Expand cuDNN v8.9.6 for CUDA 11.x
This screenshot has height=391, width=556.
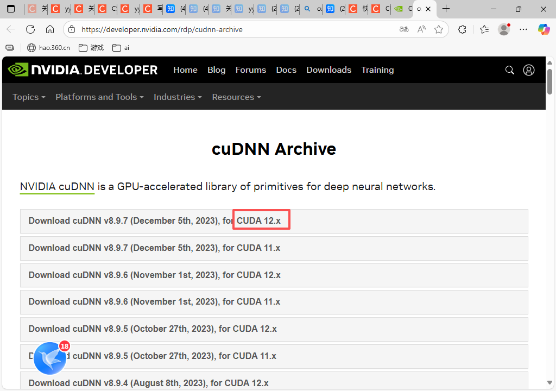tap(274, 302)
